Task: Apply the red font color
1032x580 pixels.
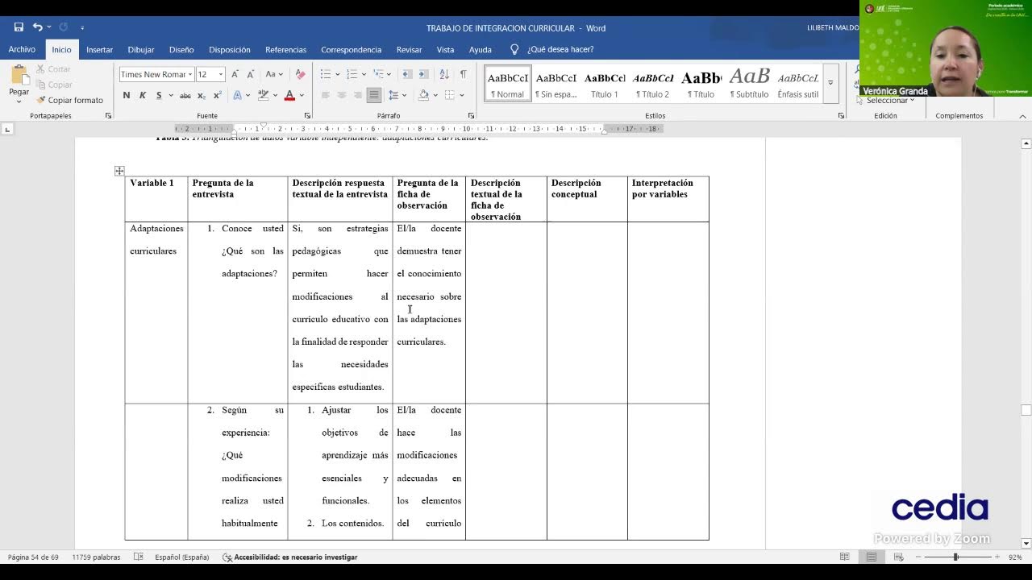Action: coord(289,95)
